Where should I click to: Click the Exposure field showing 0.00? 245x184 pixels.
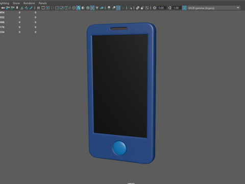tap(161, 8)
